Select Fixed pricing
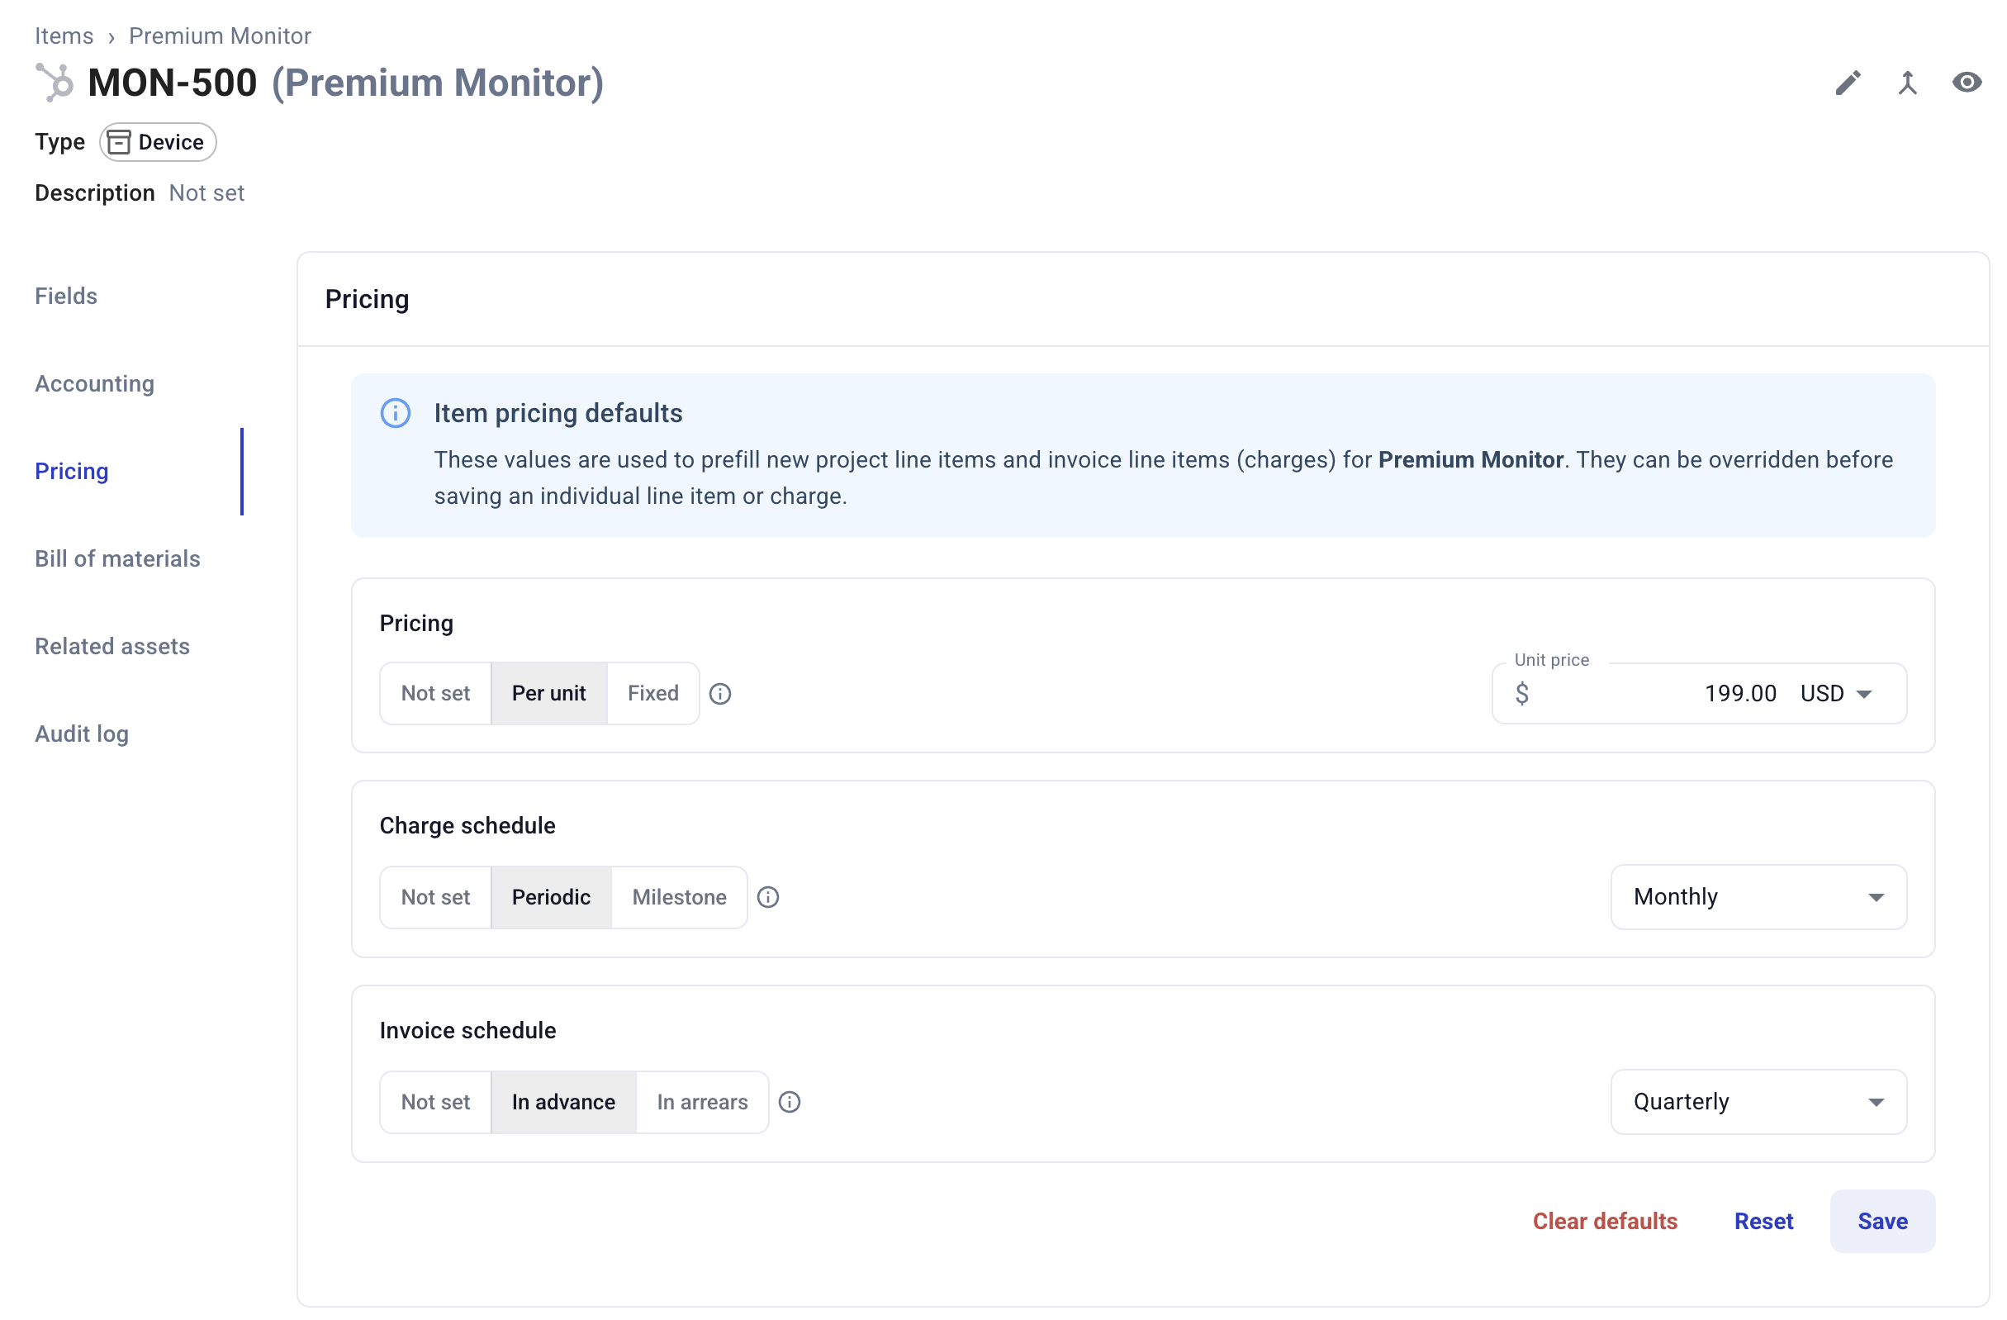Viewport: 2007px width, 1320px height. coord(653,693)
